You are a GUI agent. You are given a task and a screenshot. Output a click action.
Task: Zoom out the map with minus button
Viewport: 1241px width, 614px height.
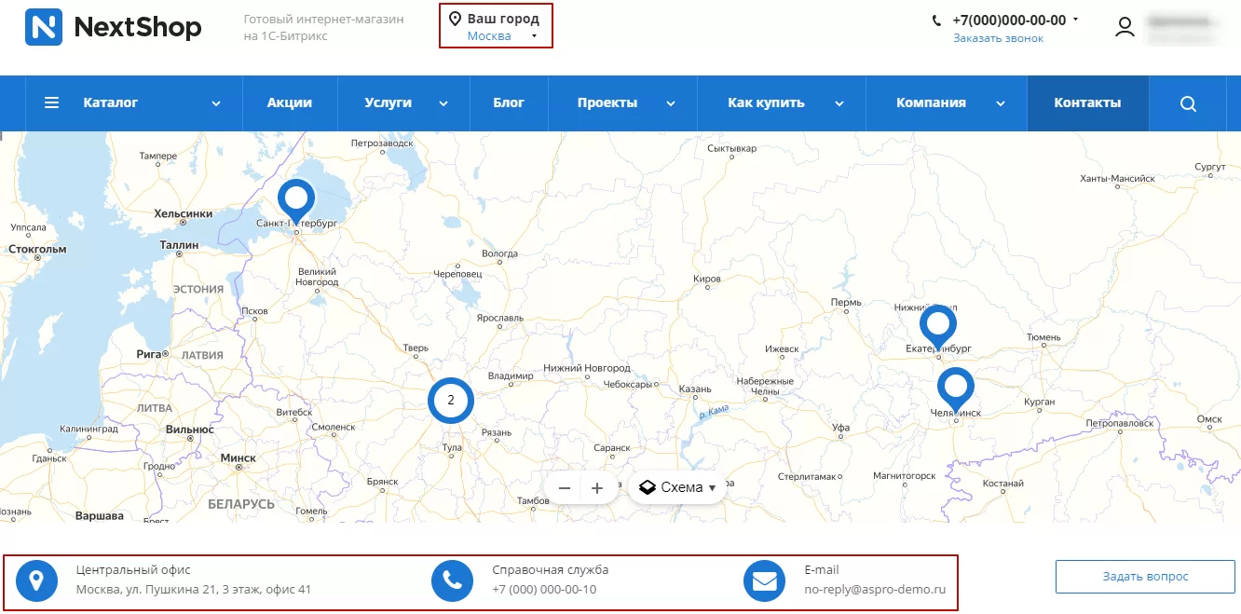tap(565, 487)
